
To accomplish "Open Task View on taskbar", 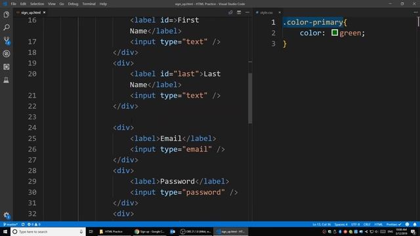I will click(91, 231).
